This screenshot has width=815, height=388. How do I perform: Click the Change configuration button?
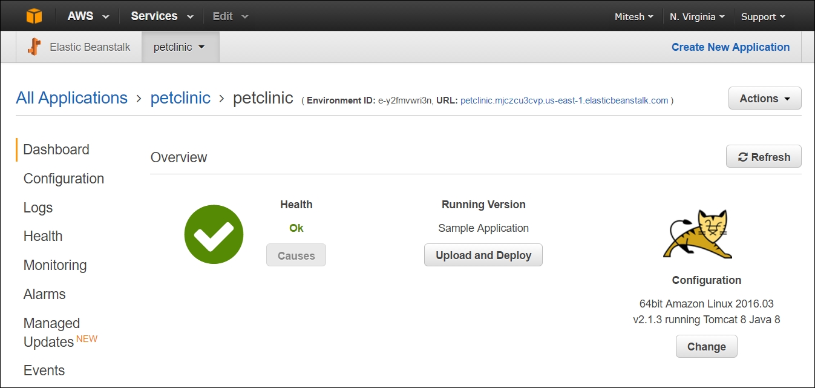(707, 347)
